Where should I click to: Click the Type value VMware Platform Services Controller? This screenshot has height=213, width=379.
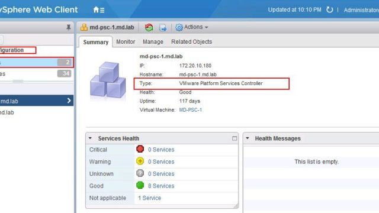point(221,83)
